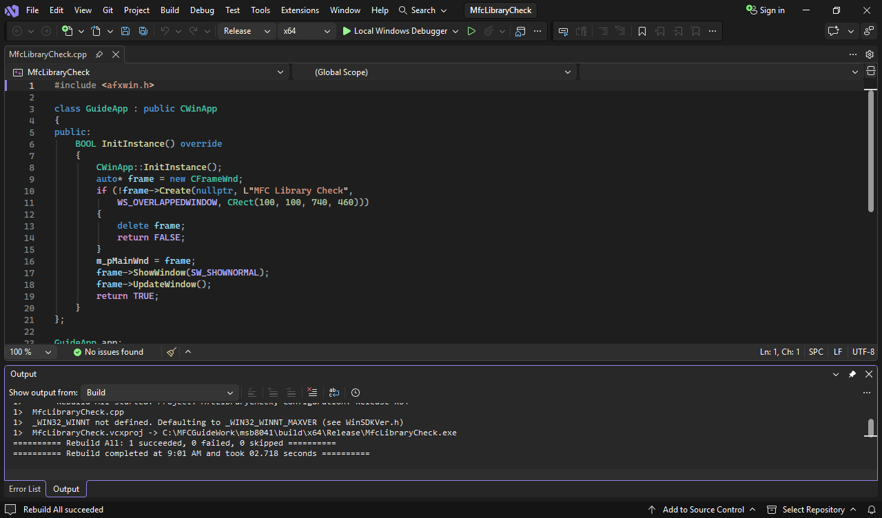Click the Open File toolbar icon
Screen dimensions: 882x518
[x=96, y=31]
